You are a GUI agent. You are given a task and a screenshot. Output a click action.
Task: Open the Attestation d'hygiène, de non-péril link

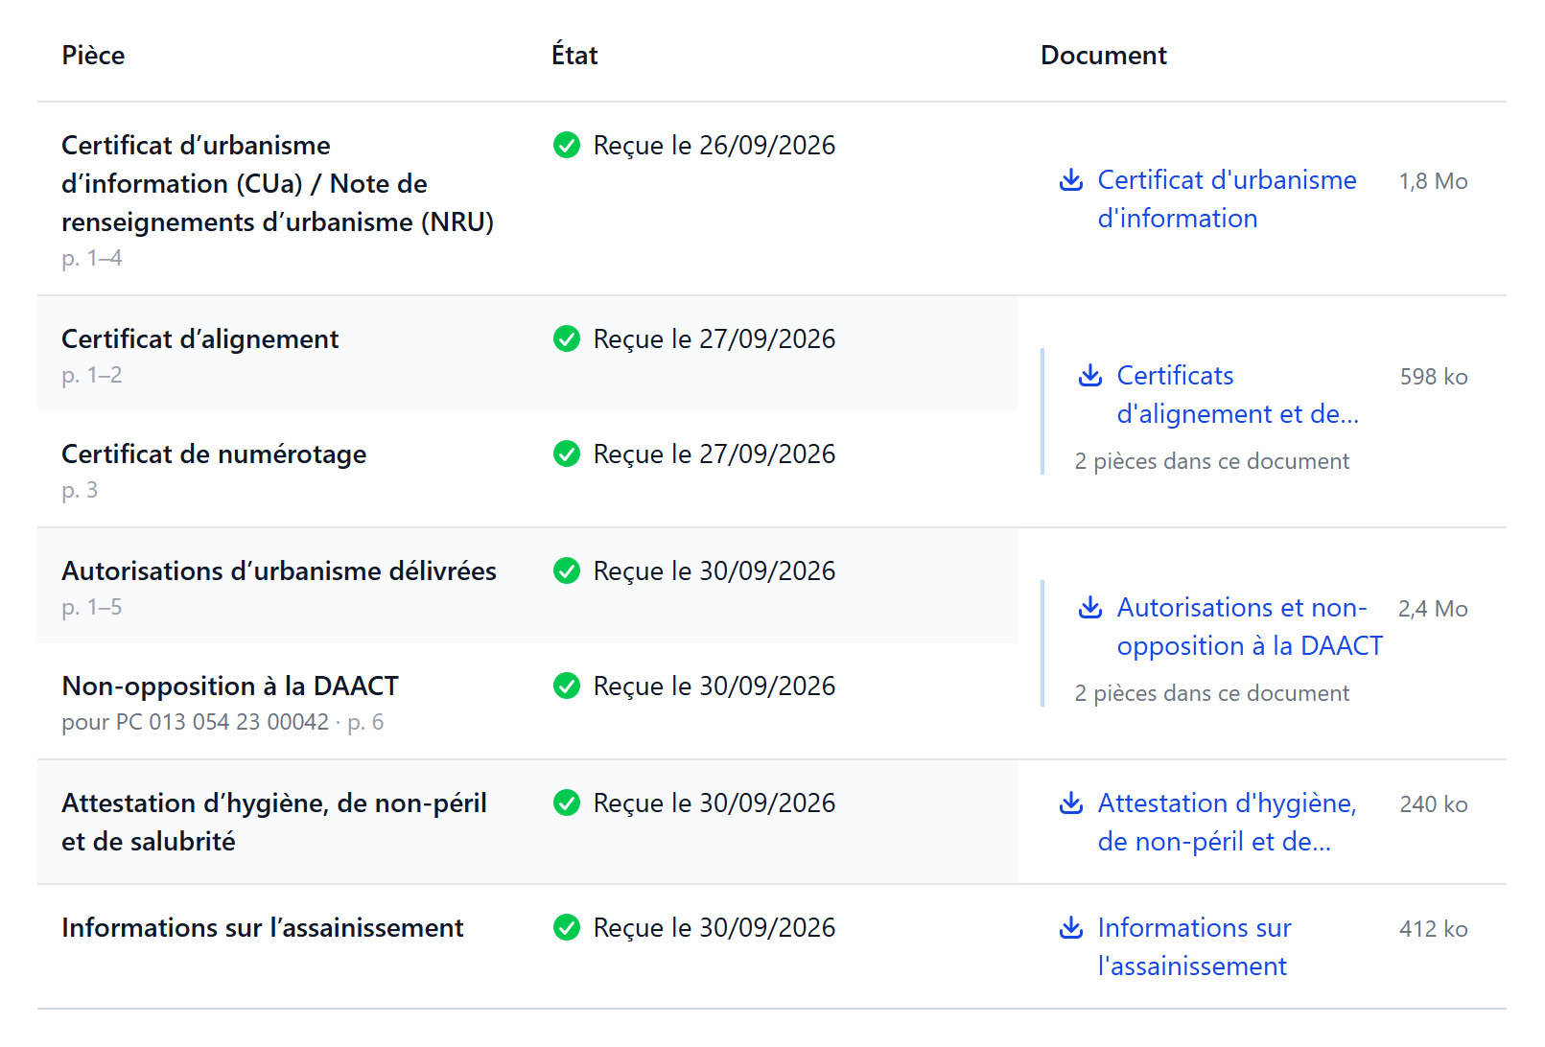coord(1227,823)
